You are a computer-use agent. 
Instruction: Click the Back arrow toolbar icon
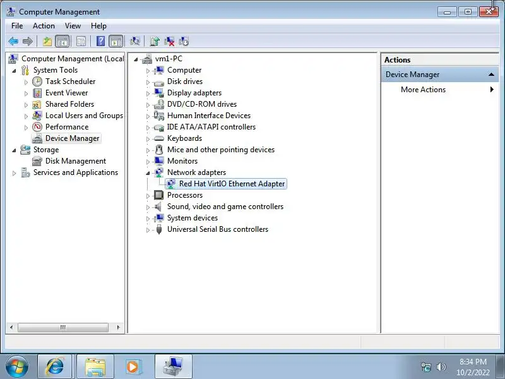13,41
